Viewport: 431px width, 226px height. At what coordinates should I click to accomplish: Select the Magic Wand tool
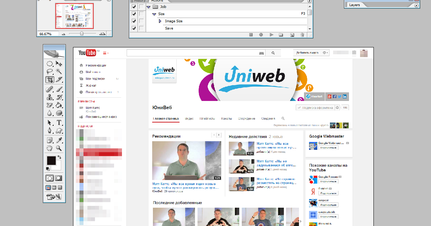[x=59, y=72]
